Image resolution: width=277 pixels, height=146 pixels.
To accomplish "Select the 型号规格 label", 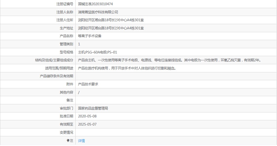I will (66, 52).
